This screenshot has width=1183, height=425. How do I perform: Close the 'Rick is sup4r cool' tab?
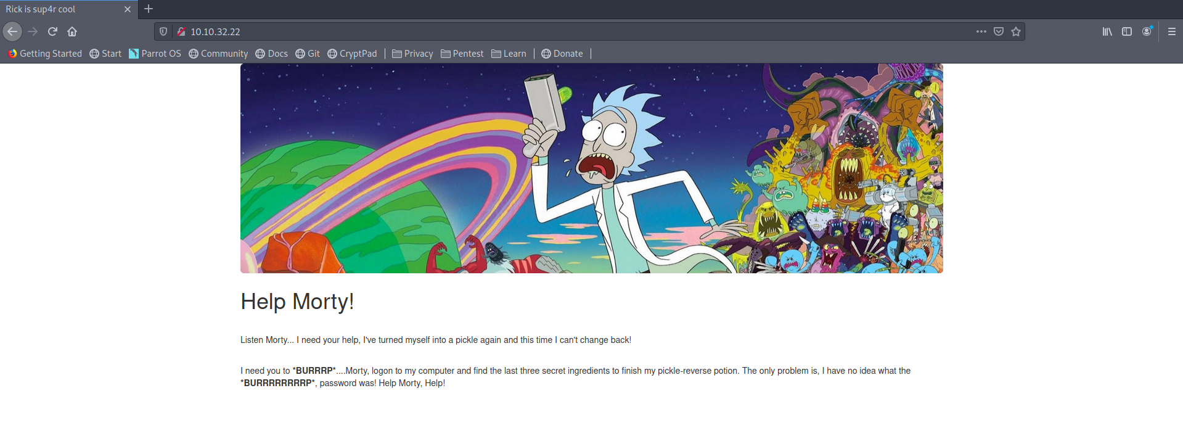[128, 9]
